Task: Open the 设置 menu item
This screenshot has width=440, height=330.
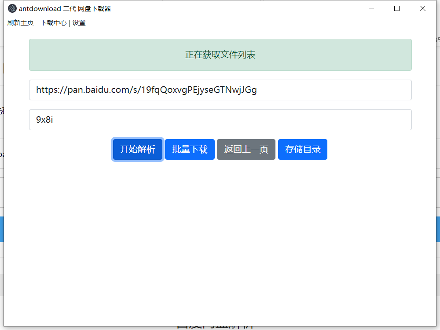Action: [x=79, y=23]
